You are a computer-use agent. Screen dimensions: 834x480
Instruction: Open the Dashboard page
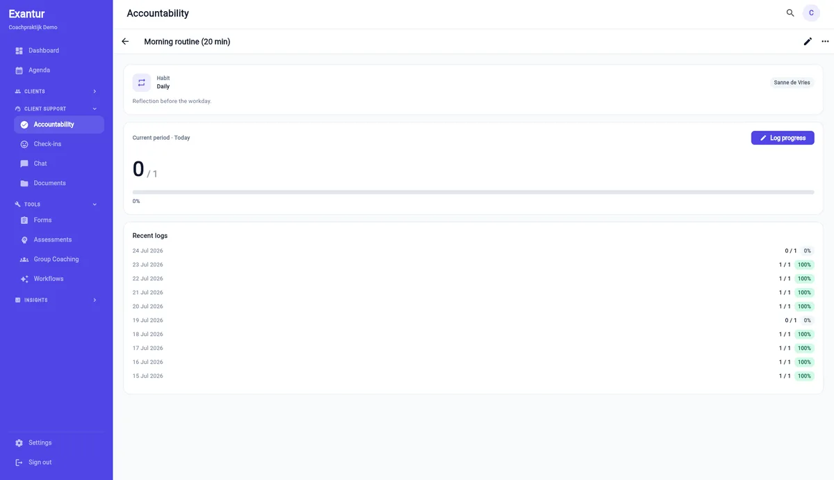point(56,51)
